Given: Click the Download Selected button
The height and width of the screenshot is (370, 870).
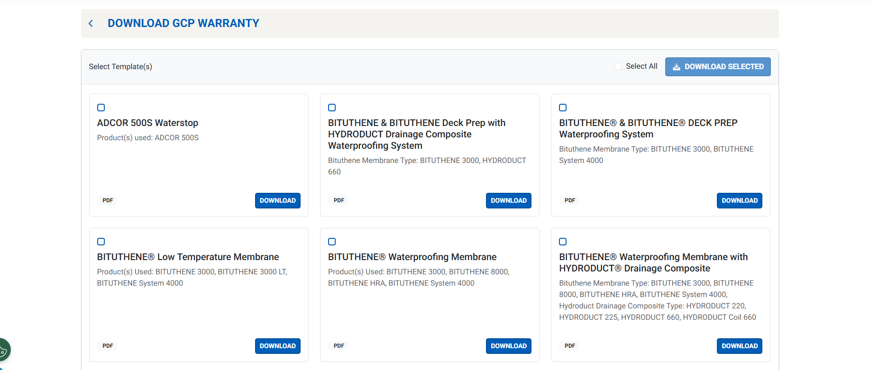Looking at the screenshot, I should pyautogui.click(x=718, y=67).
